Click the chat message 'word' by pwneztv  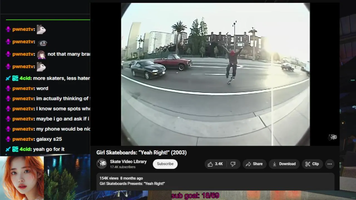[42, 88]
